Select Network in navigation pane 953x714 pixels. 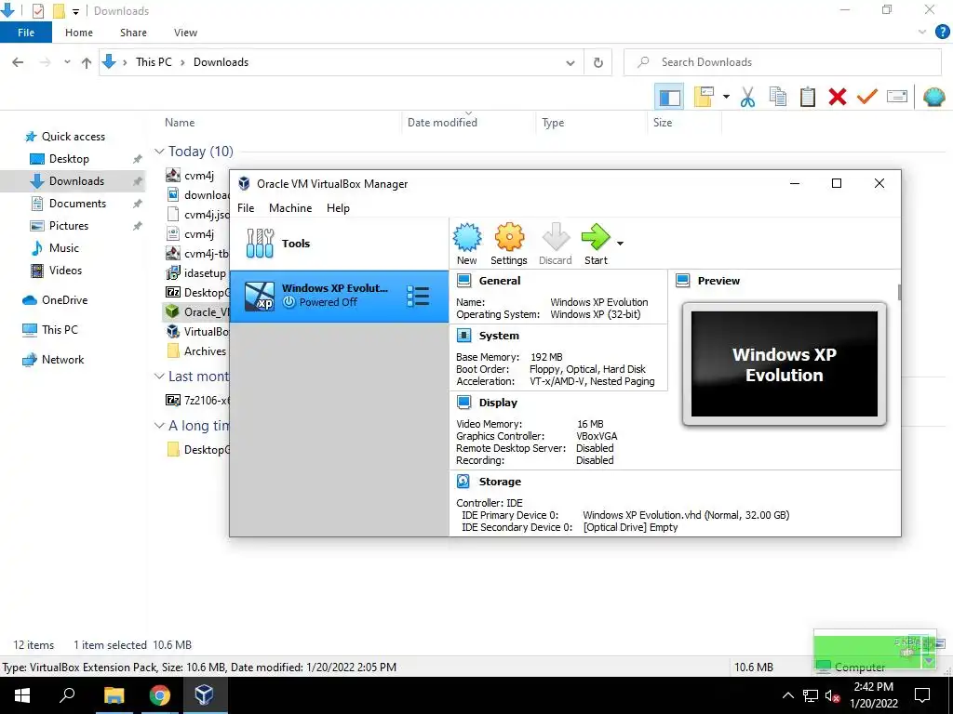[62, 360]
